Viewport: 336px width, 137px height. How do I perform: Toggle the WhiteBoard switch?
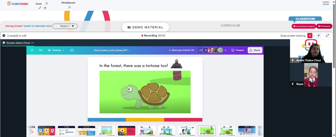(68, 7)
